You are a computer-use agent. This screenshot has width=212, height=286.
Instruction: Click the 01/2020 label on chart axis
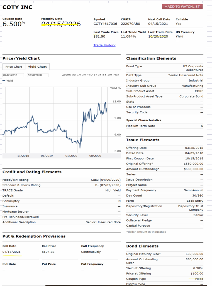tap(71, 156)
